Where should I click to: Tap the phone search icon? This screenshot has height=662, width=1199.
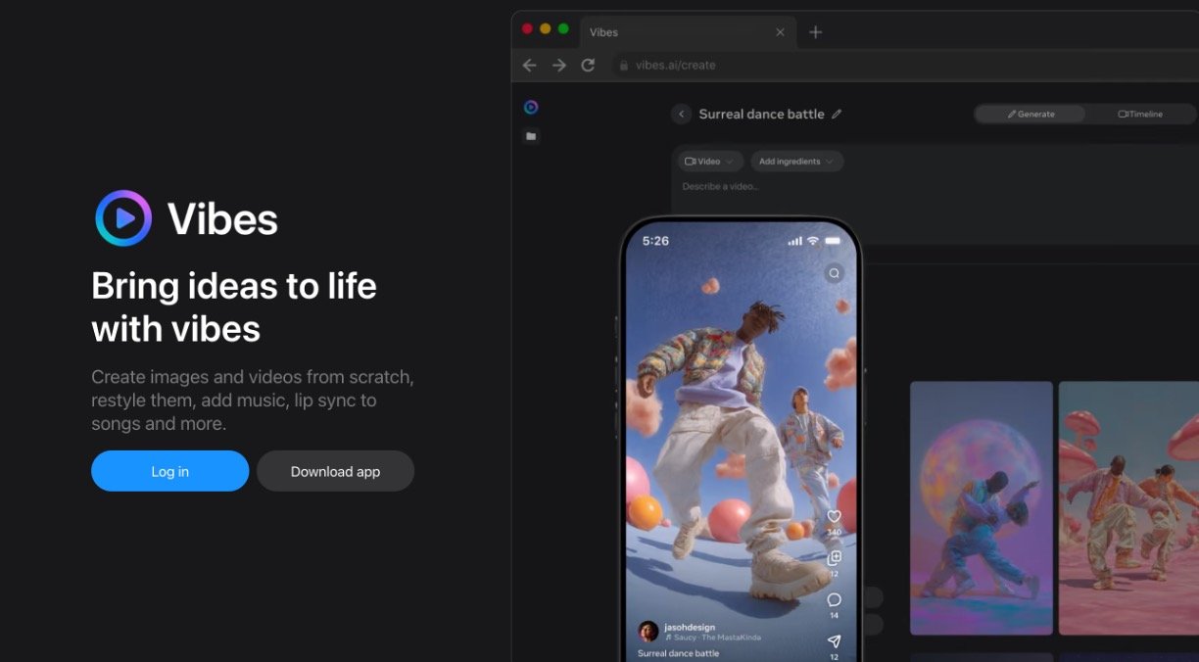[834, 273]
